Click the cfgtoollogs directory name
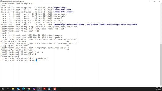 60,8
